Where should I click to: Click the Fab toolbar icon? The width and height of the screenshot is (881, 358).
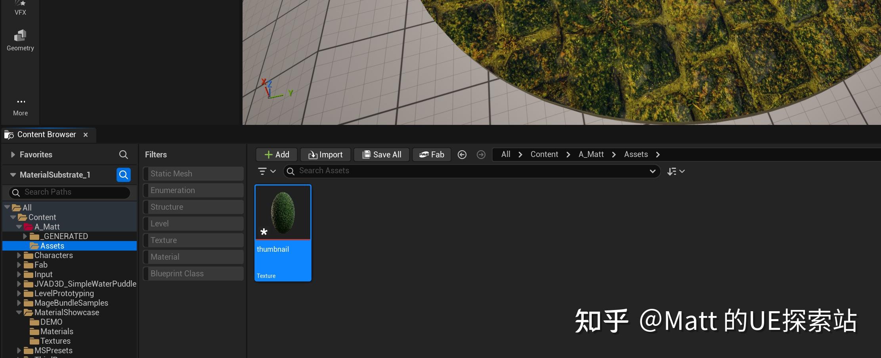click(x=432, y=155)
